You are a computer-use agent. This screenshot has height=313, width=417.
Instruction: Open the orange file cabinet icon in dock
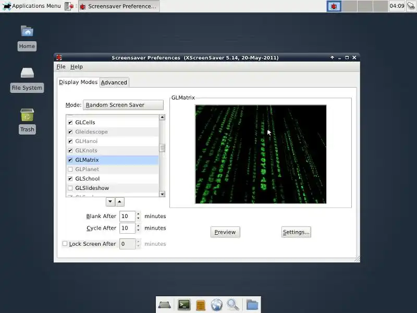tap(201, 305)
